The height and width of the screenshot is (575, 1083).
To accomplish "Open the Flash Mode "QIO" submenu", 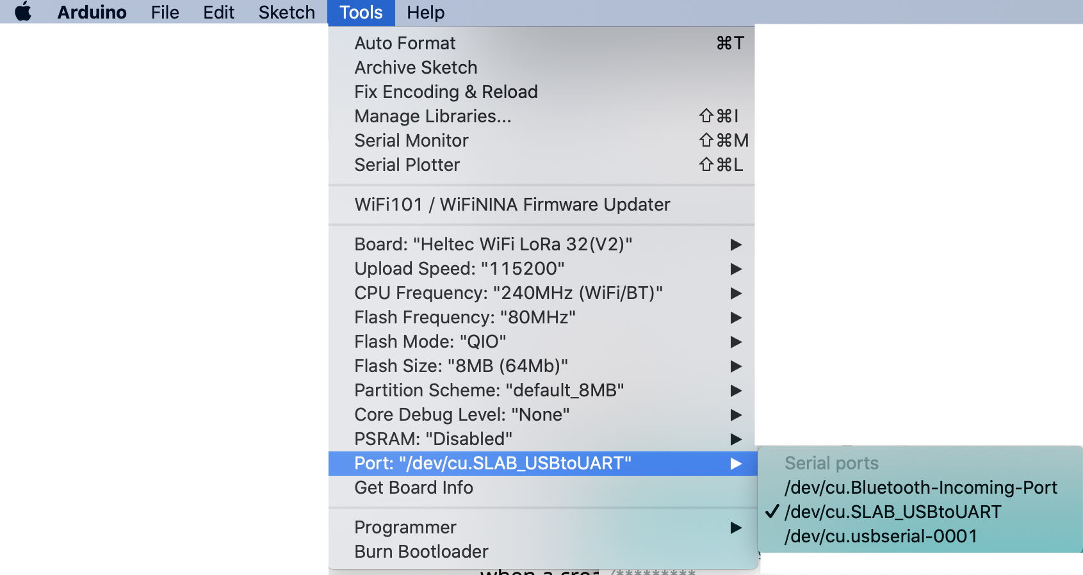I will pos(430,342).
